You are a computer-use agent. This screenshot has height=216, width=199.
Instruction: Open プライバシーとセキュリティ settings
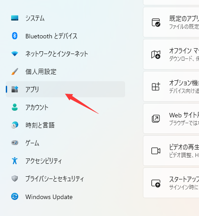click(x=65, y=179)
